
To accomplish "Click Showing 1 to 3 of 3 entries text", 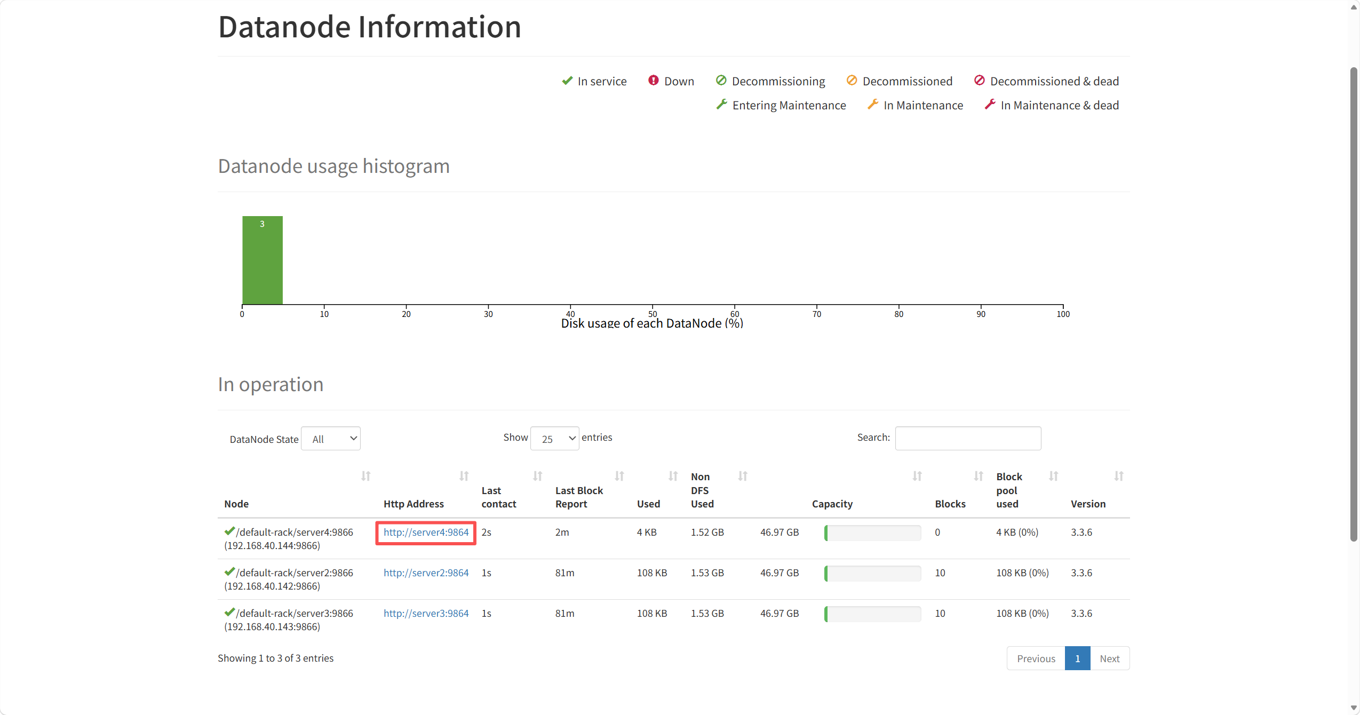I will tap(275, 658).
